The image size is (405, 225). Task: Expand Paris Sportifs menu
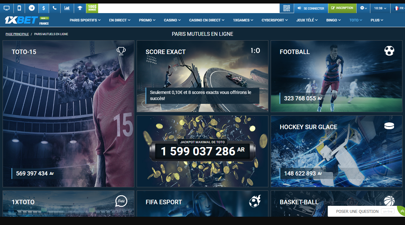(85, 20)
